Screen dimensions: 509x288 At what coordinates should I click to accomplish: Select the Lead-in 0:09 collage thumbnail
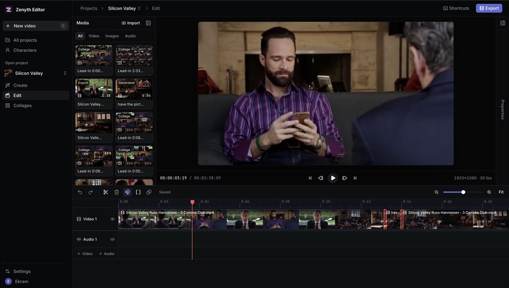94,161
